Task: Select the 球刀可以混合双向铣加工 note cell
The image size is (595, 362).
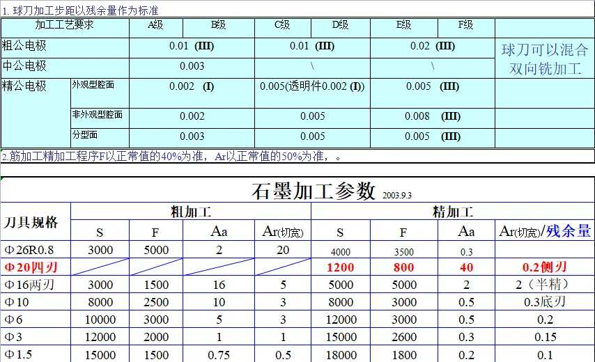Action: click(x=545, y=58)
